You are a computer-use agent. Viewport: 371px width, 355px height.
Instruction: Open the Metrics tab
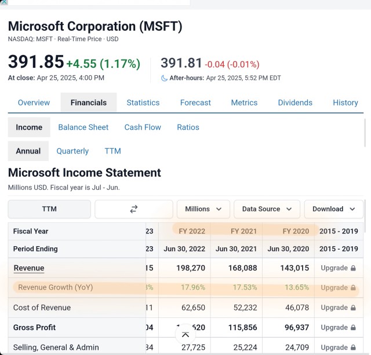[x=244, y=103]
